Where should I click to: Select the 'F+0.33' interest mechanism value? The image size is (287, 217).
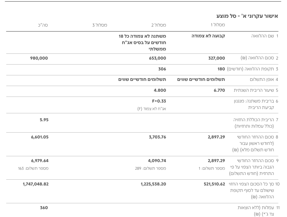(159, 101)
